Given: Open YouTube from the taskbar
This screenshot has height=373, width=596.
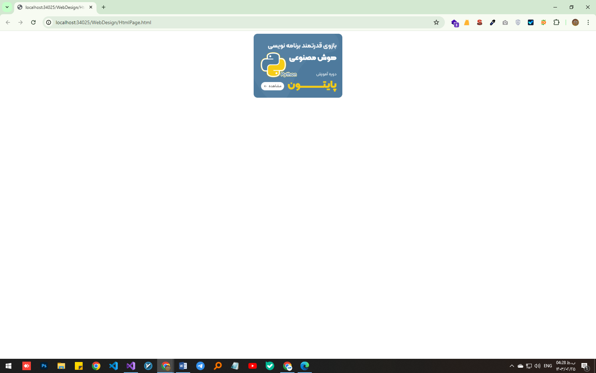Looking at the screenshot, I should (253, 366).
